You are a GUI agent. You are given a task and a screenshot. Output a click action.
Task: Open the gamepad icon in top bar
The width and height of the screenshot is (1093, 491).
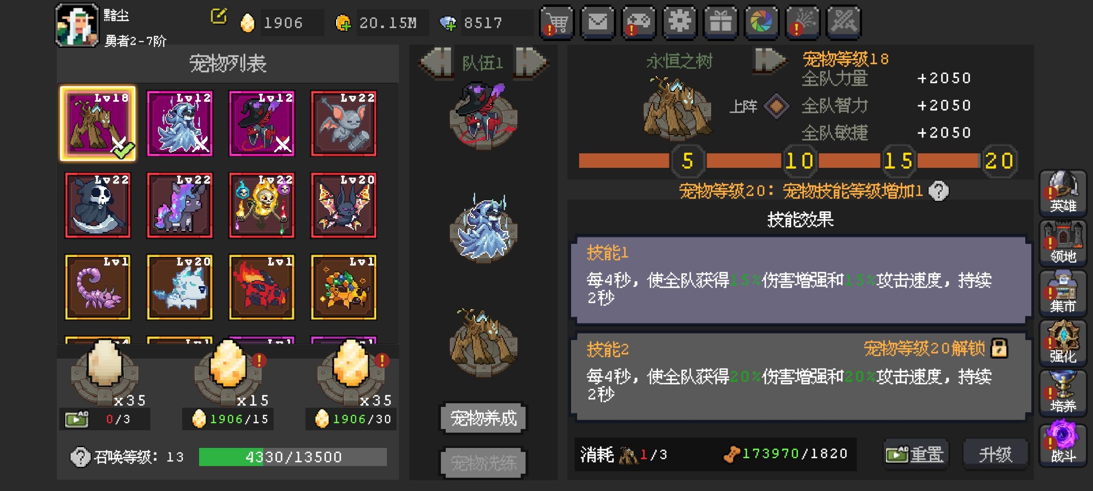pyautogui.click(x=638, y=23)
